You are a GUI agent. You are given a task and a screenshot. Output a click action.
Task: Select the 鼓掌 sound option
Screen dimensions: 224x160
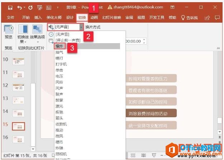(x=59, y=100)
